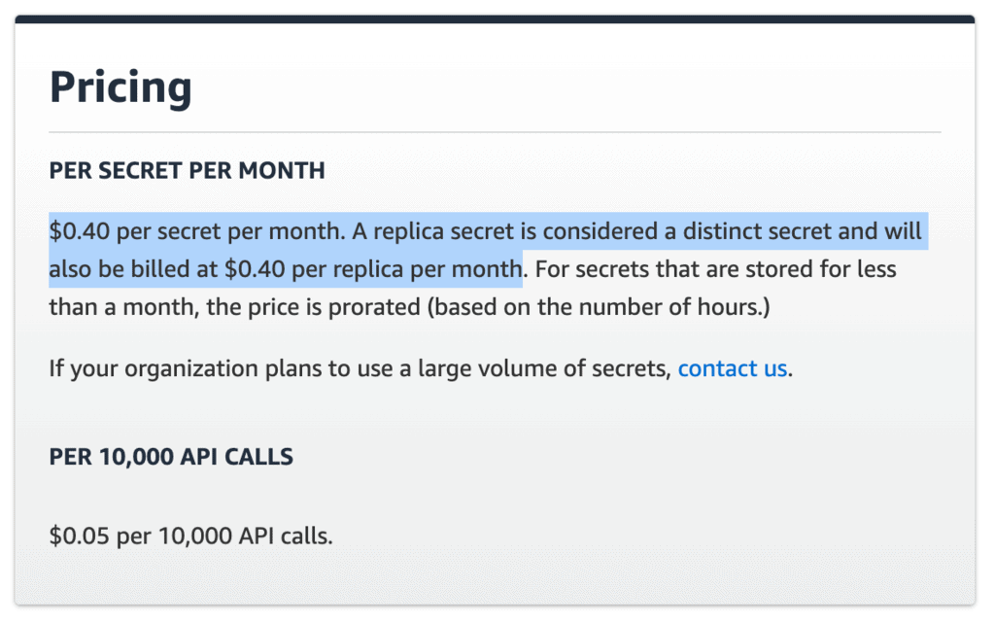Image resolution: width=995 pixels, height=623 pixels.
Task: Click the "Pricing" heading
Action: coord(120,87)
